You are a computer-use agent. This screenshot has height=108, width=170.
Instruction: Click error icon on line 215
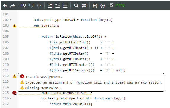click(14, 93)
